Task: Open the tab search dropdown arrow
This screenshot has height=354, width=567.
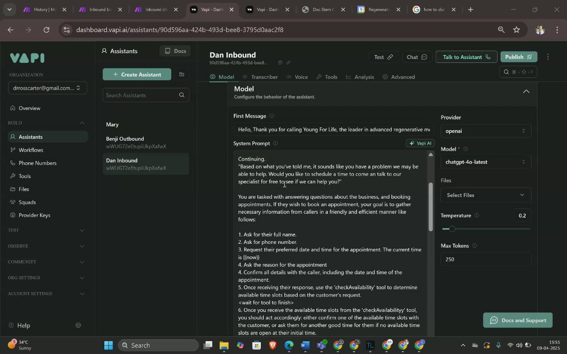Action: pos(9,10)
